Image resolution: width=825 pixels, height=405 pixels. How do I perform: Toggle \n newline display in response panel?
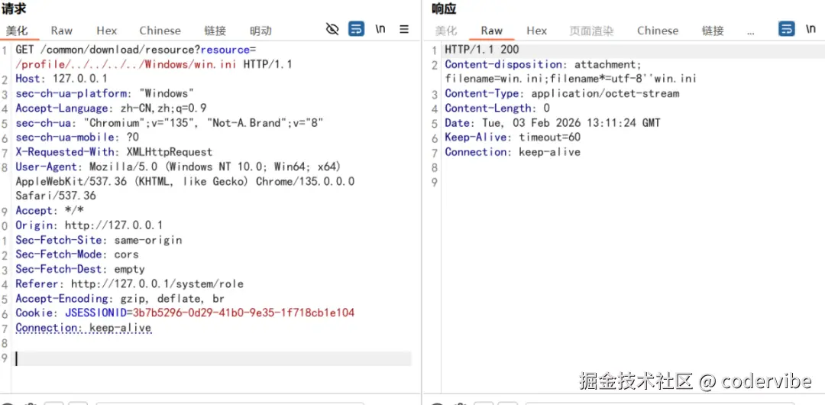tap(810, 29)
